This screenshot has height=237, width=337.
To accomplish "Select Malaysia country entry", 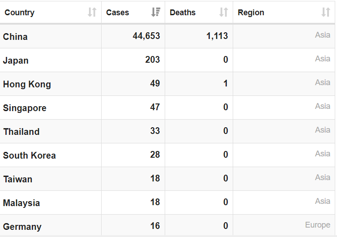I will (x=21, y=203).
